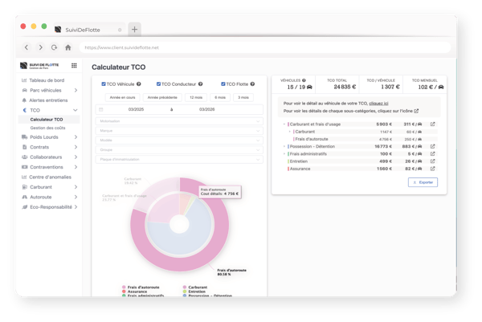Toggle the TCO Conducteur checkbox
This screenshot has width=482, height=322.
(157, 84)
